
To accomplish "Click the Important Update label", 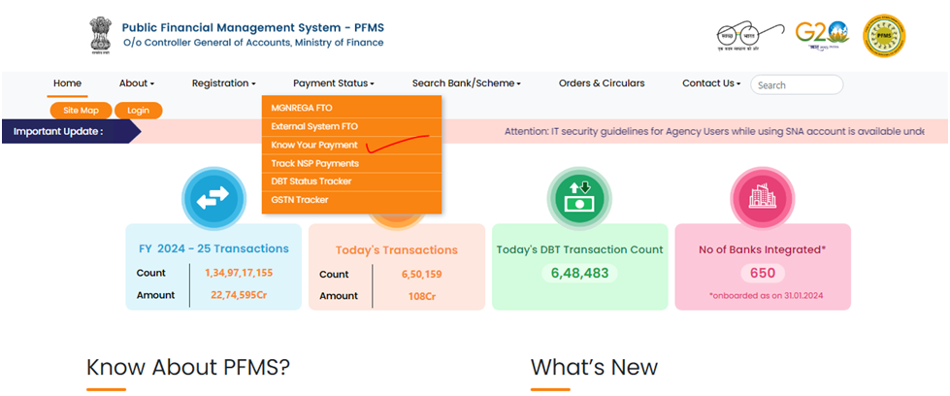I will 58,132.
